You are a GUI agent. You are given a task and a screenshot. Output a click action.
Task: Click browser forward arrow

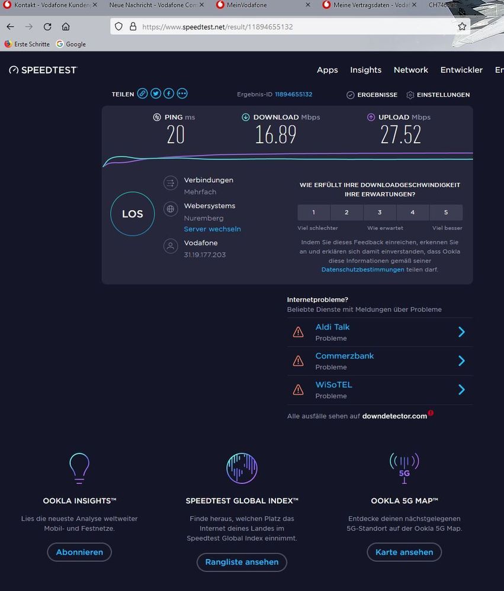tap(29, 27)
